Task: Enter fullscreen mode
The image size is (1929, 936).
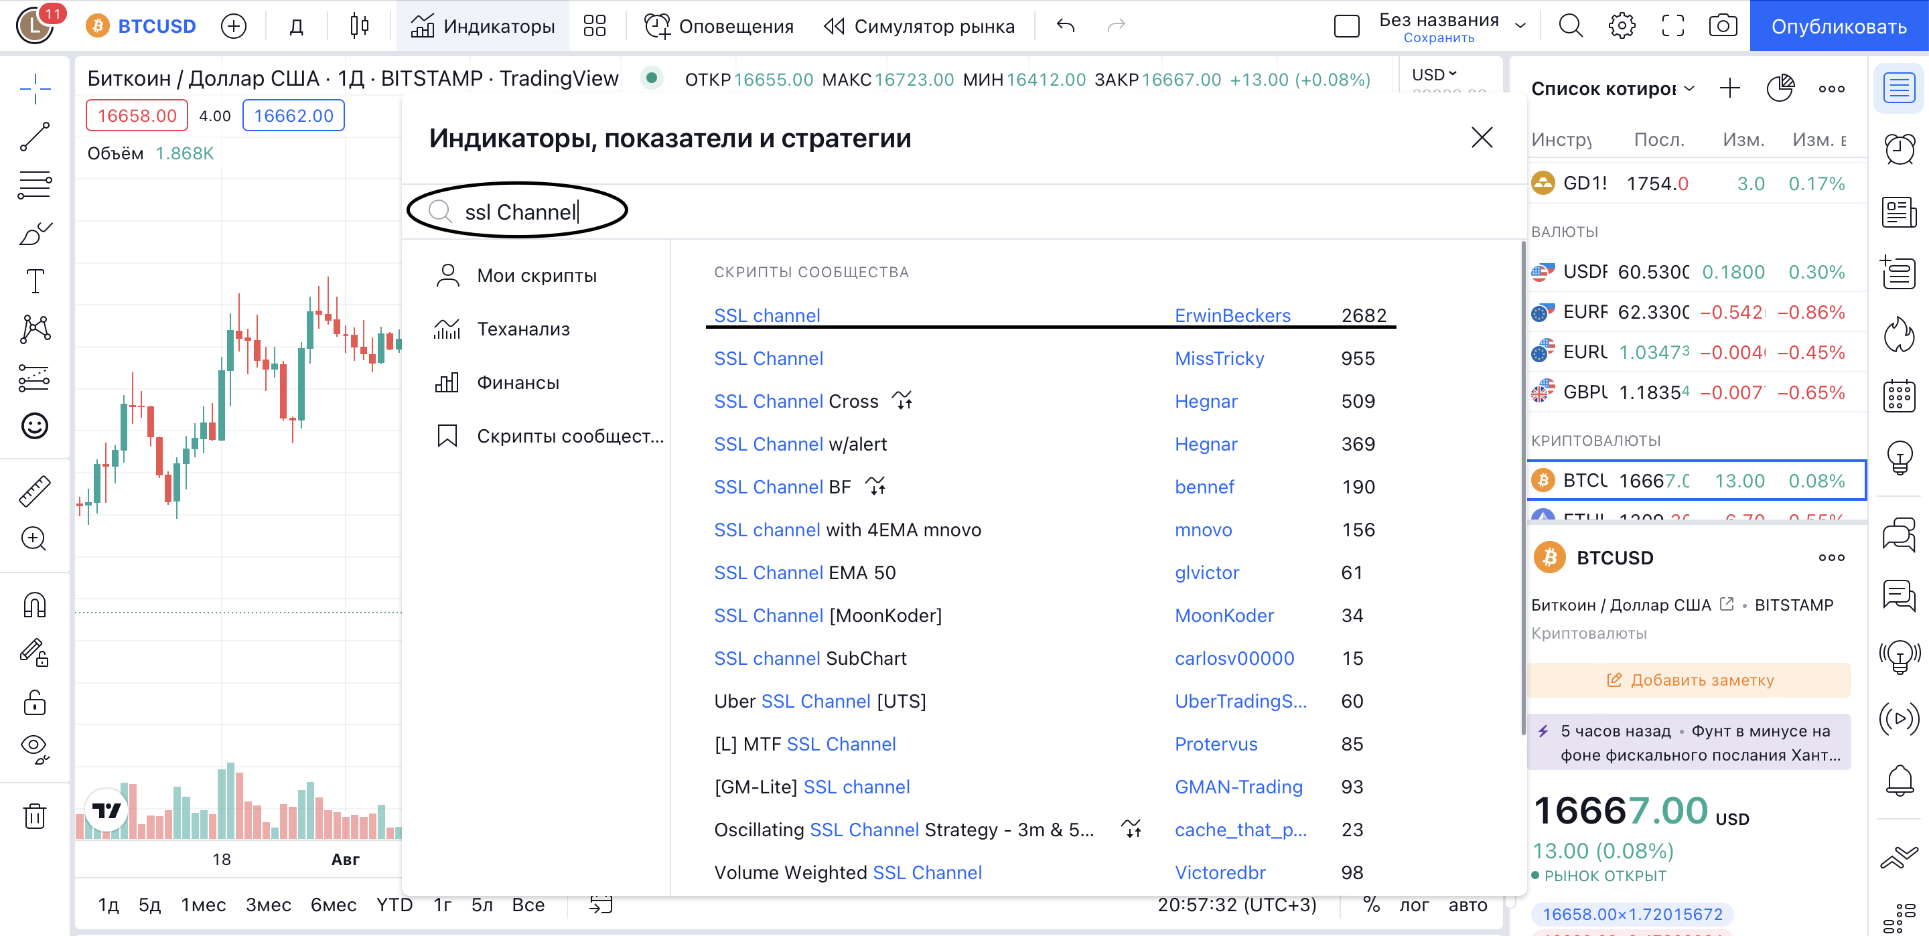Action: (x=1673, y=26)
